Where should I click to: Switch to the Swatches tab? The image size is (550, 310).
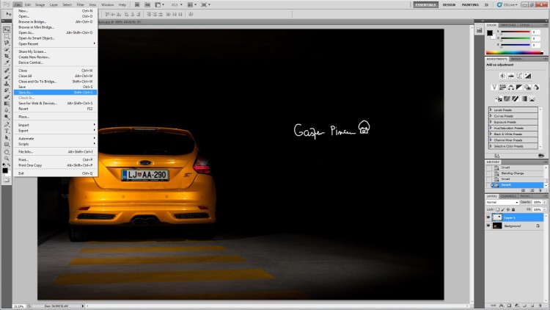508,25
